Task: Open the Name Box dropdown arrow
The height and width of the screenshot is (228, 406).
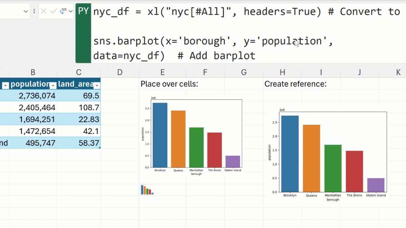Action: pyautogui.click(x=26, y=11)
